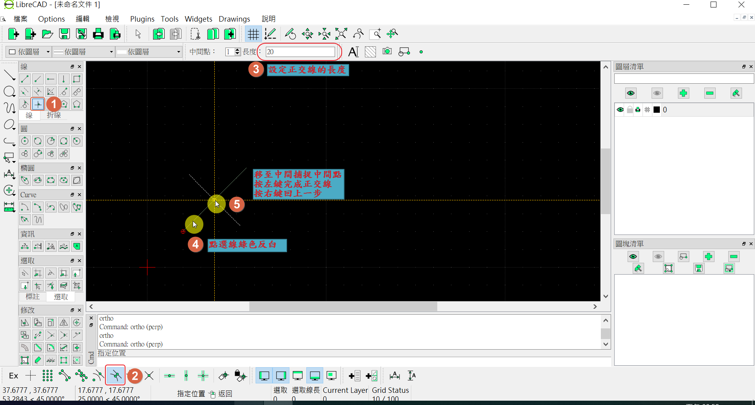The image size is (755, 405).
Task: Toggle visibility of layer 0
Action: [620, 110]
